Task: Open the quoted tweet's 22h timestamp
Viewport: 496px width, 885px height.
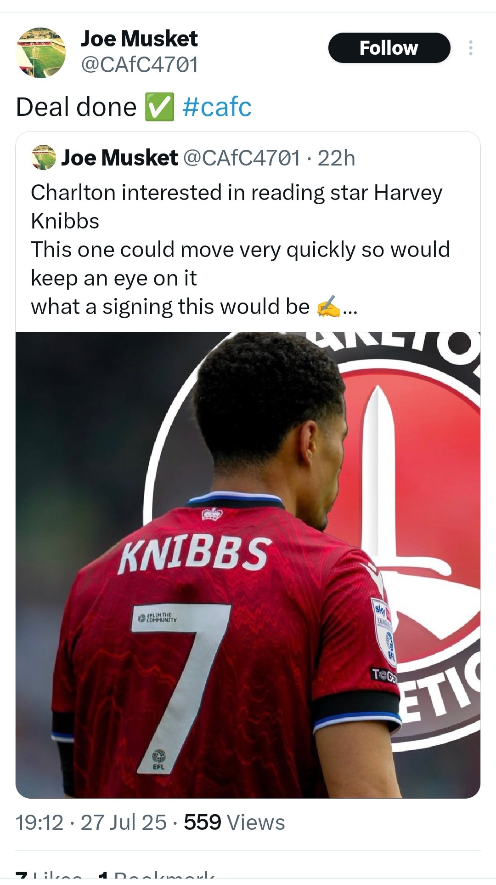Action: pyautogui.click(x=336, y=158)
